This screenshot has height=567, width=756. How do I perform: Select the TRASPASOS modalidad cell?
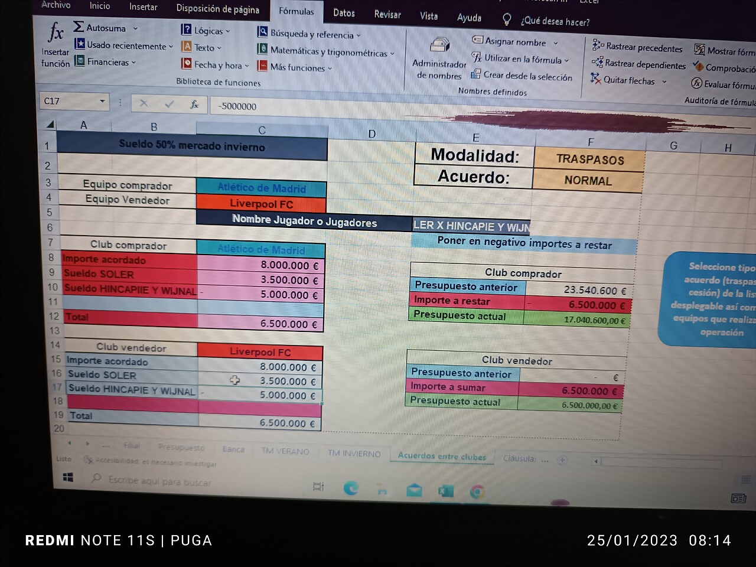pos(589,159)
